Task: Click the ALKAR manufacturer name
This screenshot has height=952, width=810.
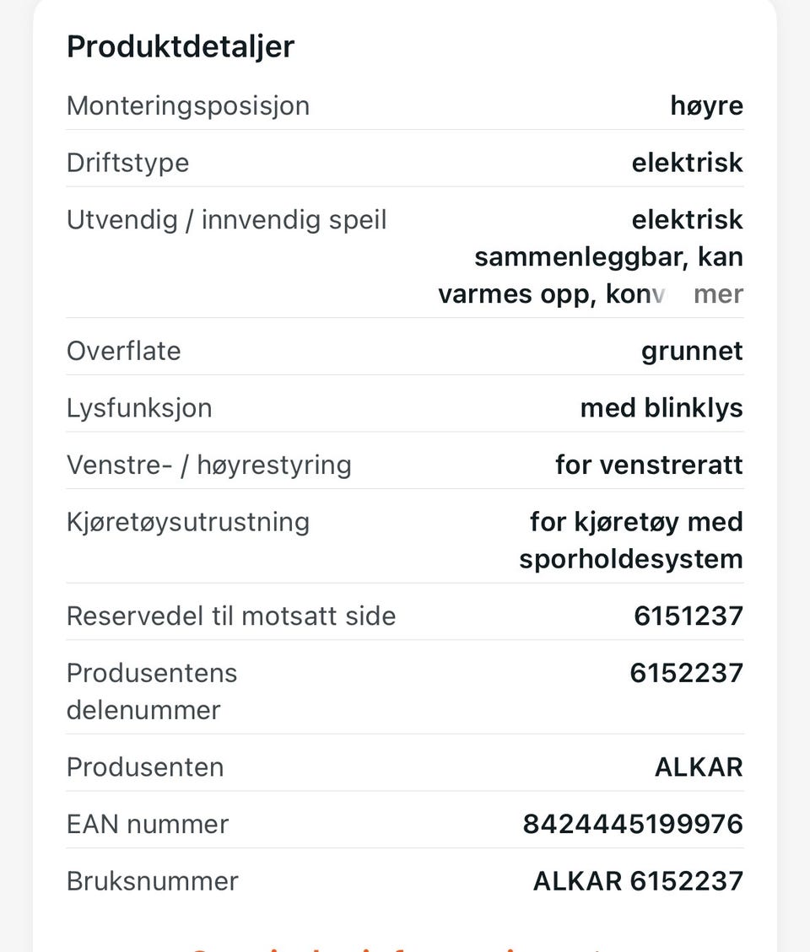Action: pyautogui.click(x=699, y=766)
